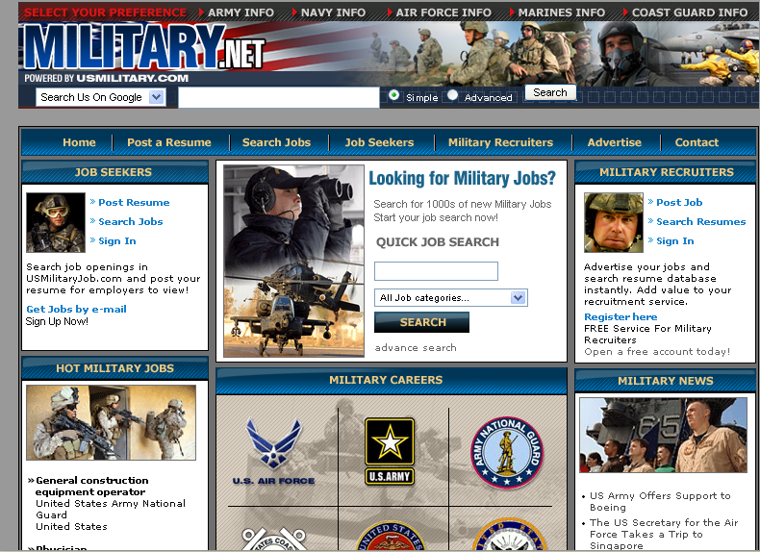
Task: Click the advance search link
Action: 416,347
